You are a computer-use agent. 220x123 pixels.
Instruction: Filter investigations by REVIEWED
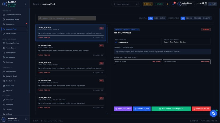point(197,18)
